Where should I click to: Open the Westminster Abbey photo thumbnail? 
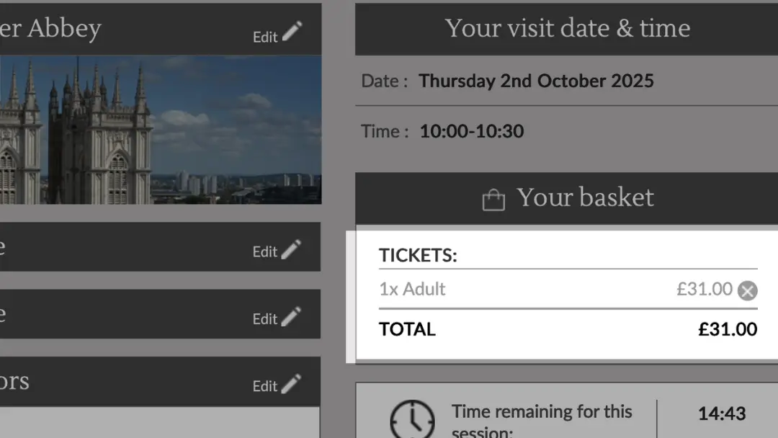160,130
